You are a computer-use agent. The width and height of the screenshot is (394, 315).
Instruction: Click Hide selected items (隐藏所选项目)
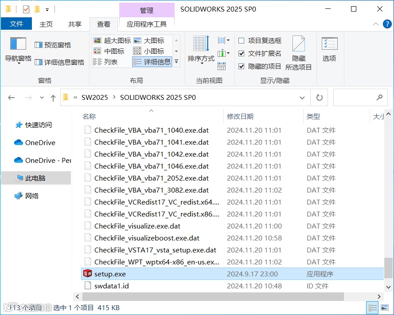click(x=299, y=53)
